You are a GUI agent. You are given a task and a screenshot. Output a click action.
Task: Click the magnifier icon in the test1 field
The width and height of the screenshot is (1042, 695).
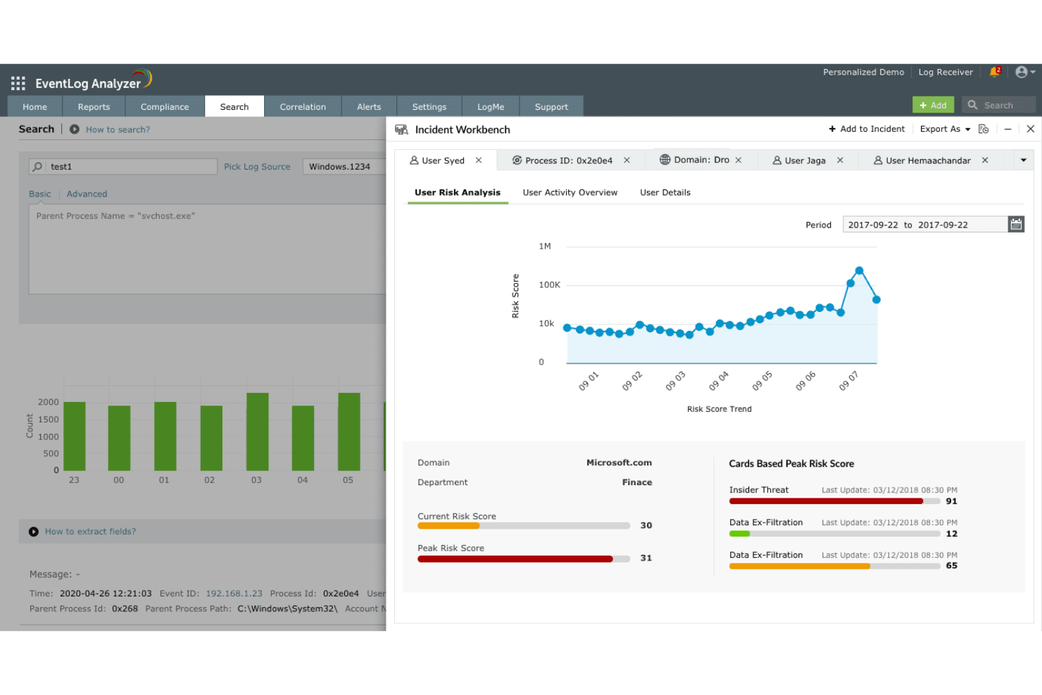[37, 166]
